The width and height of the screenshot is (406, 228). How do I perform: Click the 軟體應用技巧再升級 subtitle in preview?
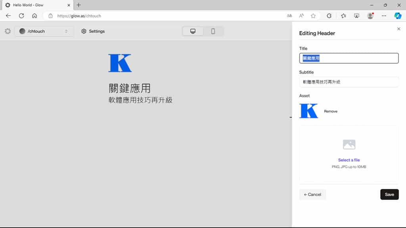click(x=140, y=100)
